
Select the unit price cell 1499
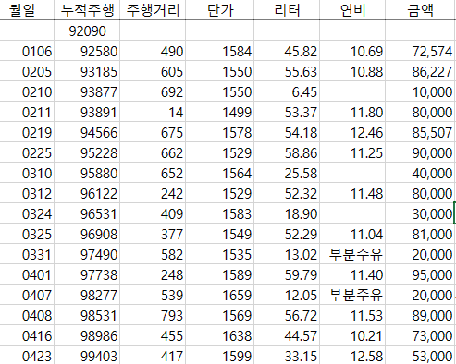tap(220, 112)
